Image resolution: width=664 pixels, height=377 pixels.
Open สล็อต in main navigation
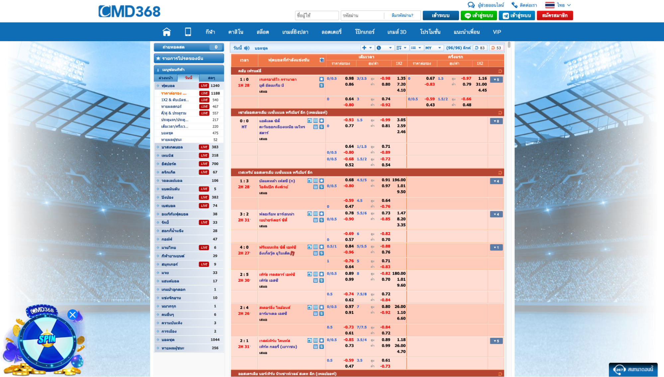coord(262,32)
